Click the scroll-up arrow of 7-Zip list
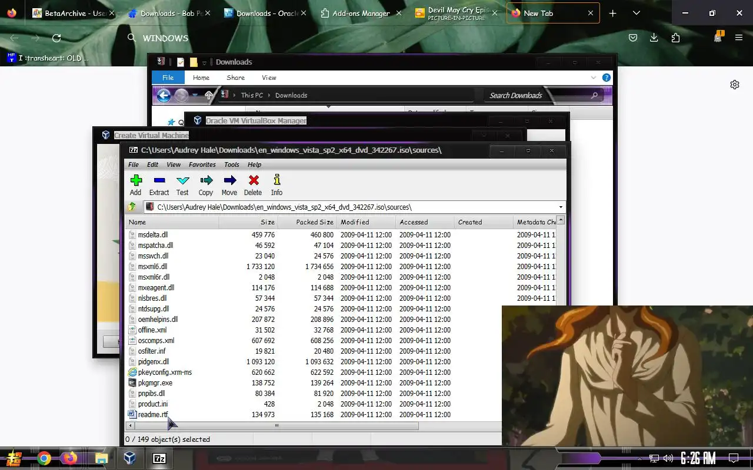Screen dimensions: 753x470 click(561, 220)
